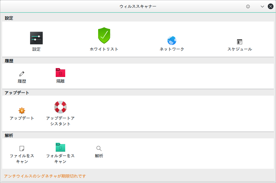Launch the アップデート orange star icon
This screenshot has height=183, width=276.
(22, 110)
